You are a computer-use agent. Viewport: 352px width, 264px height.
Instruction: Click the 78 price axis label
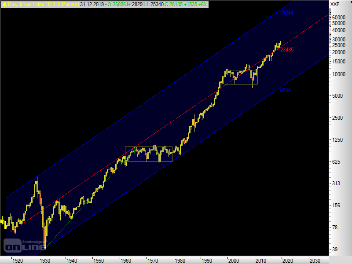pyautogui.click(x=335, y=227)
